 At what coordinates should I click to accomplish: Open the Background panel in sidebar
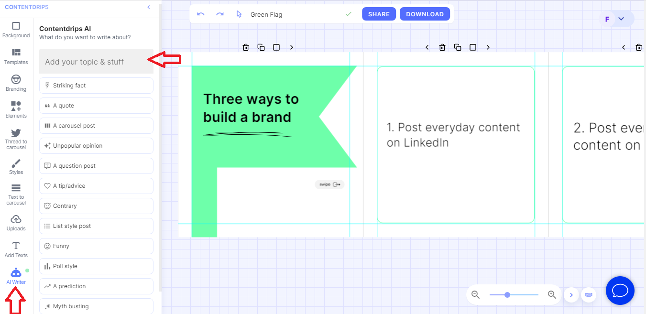(x=16, y=29)
